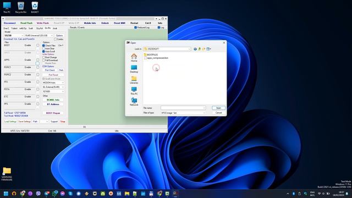Tick the FOTA file enable checkbox
The height and width of the screenshot is (198, 352).
38,89
